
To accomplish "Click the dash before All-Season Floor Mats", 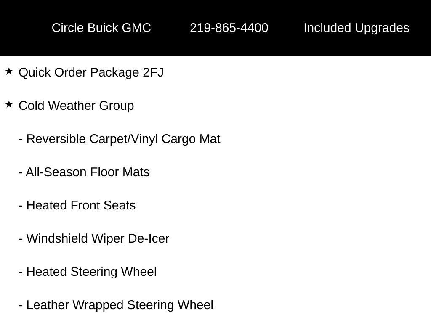I will click(21, 173).
